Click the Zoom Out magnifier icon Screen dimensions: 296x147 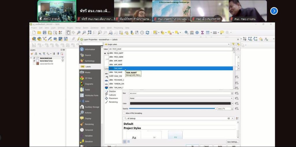(84, 33)
